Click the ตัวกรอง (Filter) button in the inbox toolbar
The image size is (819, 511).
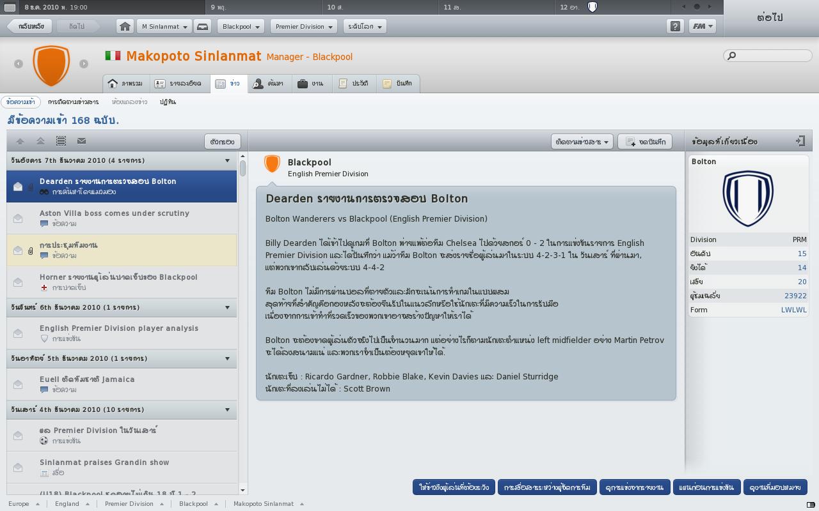223,141
